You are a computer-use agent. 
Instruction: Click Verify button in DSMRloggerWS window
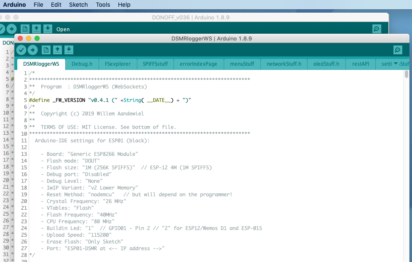click(x=21, y=50)
